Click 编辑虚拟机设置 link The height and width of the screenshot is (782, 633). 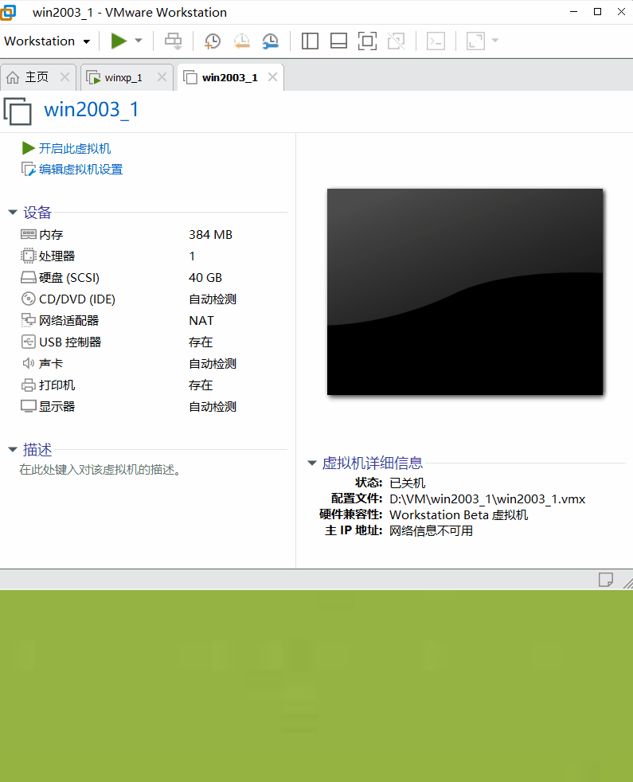pos(72,170)
